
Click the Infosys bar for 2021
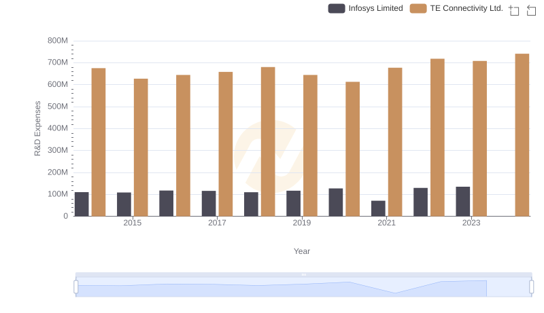(378, 208)
